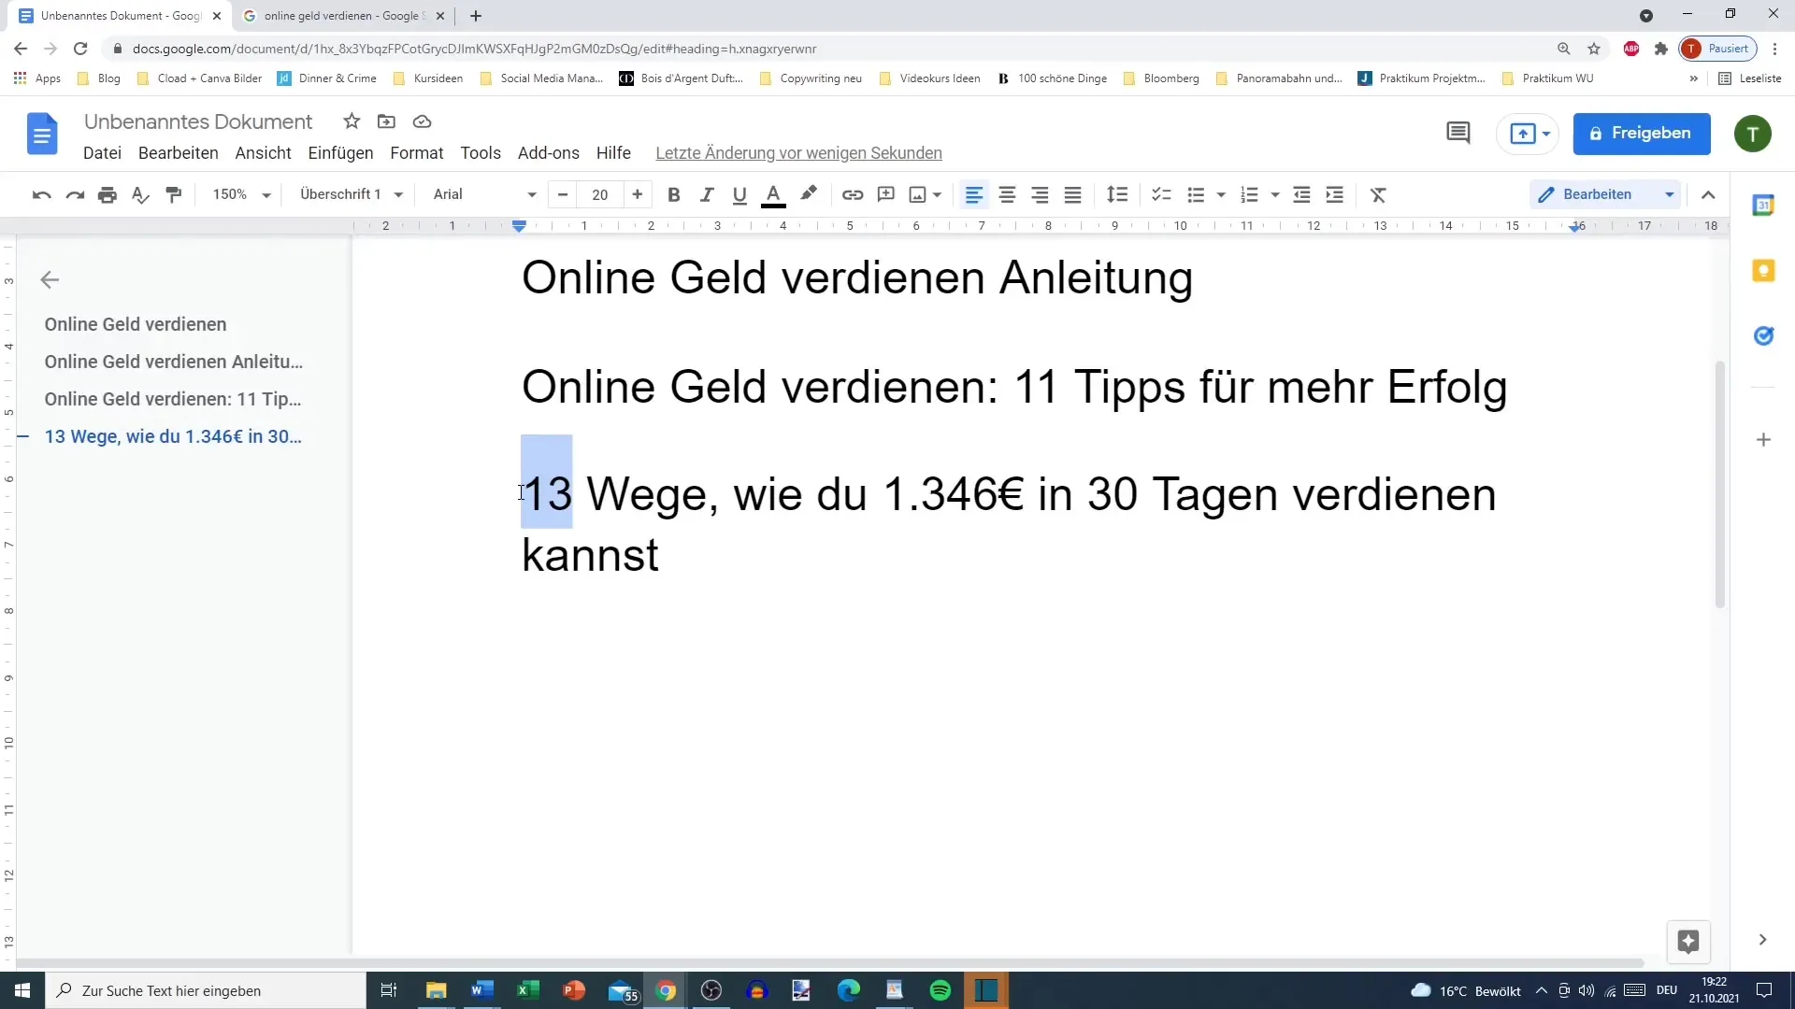Screen dimensions: 1795x1009
Task: Center align the text
Action: (x=1007, y=194)
